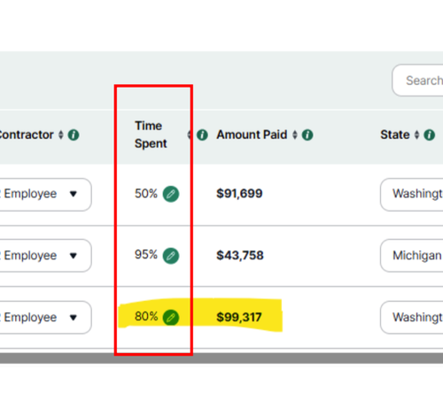Show info for Amount Paid column
The image size is (443, 400).
tap(307, 135)
